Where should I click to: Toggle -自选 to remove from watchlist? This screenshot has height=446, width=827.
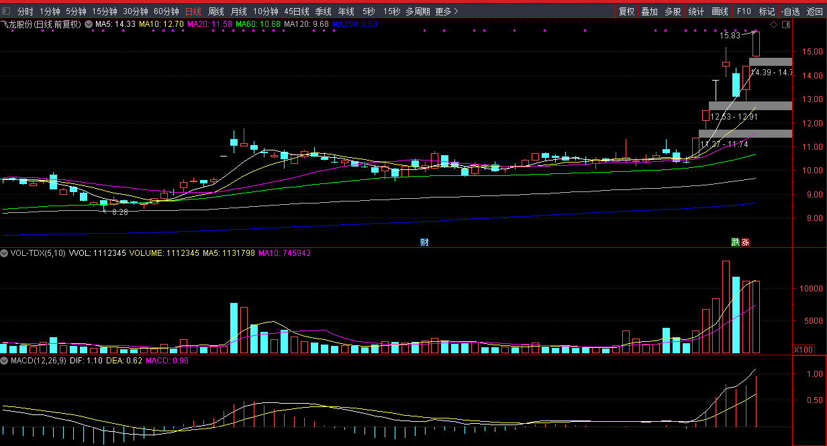(790, 11)
